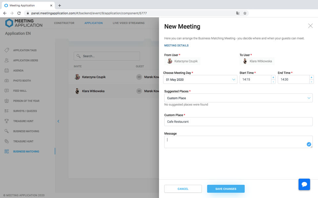Open the Photo Booth camera icon
This screenshot has width=318, height=198.
pyautogui.click(x=7, y=81)
